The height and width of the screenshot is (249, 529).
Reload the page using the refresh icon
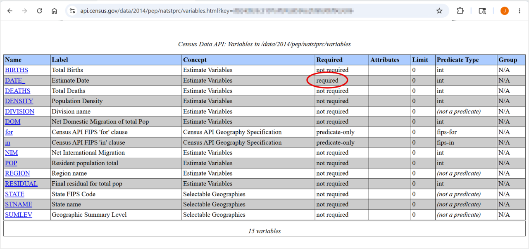click(40, 11)
